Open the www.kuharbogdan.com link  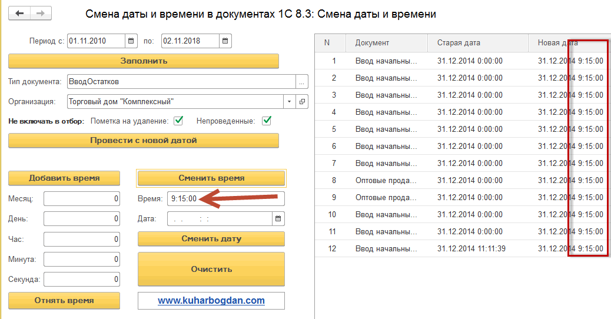211,301
